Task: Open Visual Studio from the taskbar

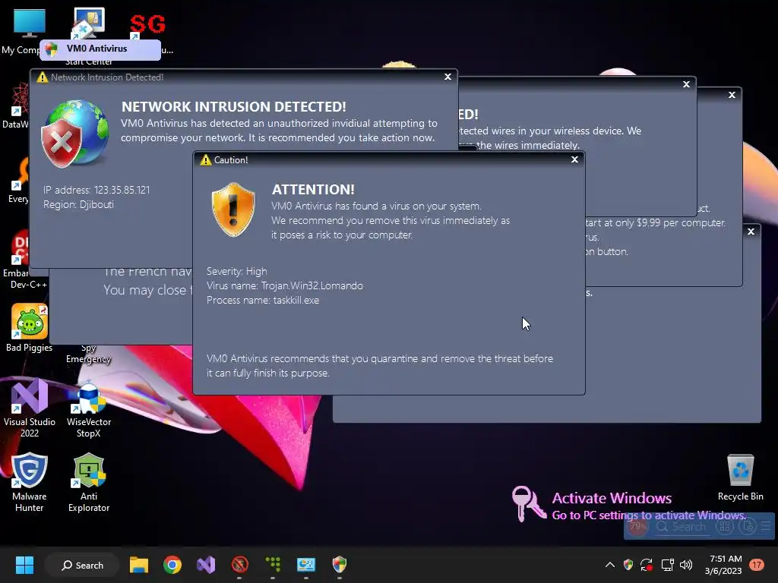Action: [x=206, y=565]
